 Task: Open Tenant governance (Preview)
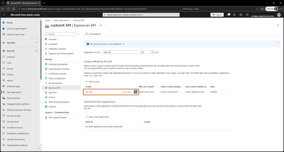pyautogui.click(x=19, y=110)
